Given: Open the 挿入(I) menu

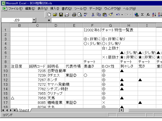Looking at the screenshot, I should coord(55,9).
